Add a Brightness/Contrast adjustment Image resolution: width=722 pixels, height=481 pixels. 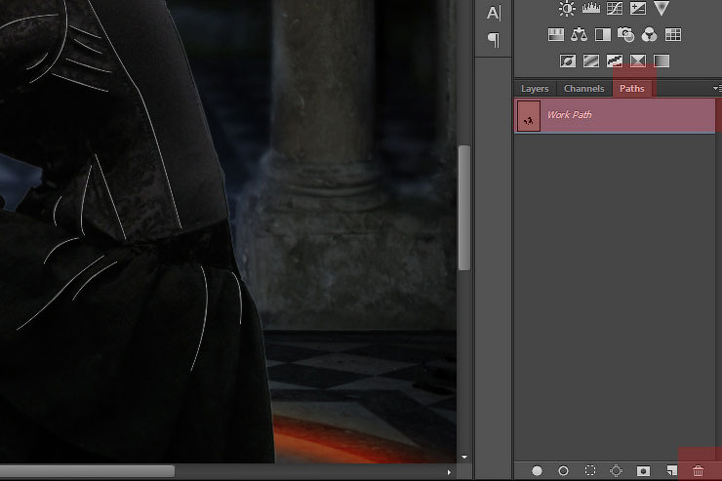(567, 9)
